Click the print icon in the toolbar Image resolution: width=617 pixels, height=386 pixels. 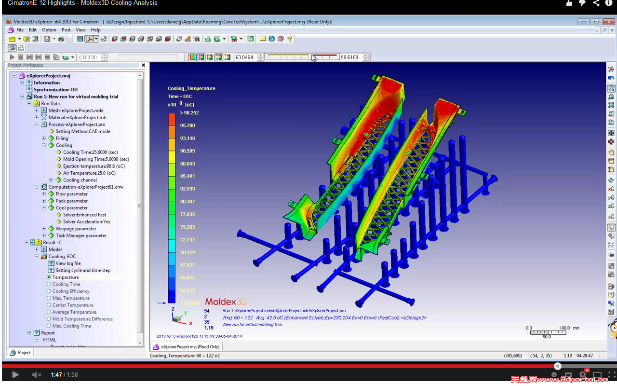coord(61,39)
